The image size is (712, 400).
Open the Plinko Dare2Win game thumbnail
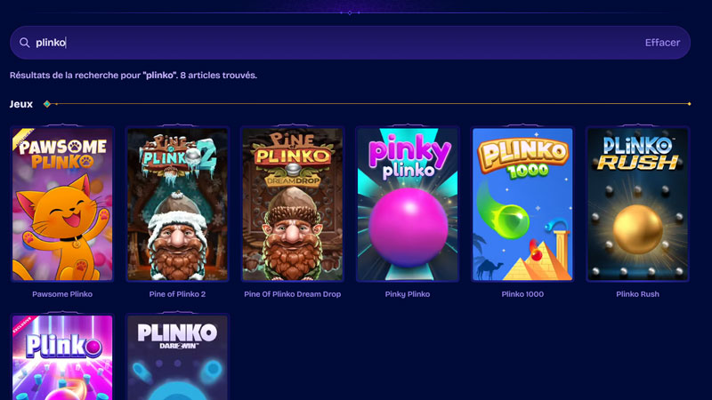point(177,358)
